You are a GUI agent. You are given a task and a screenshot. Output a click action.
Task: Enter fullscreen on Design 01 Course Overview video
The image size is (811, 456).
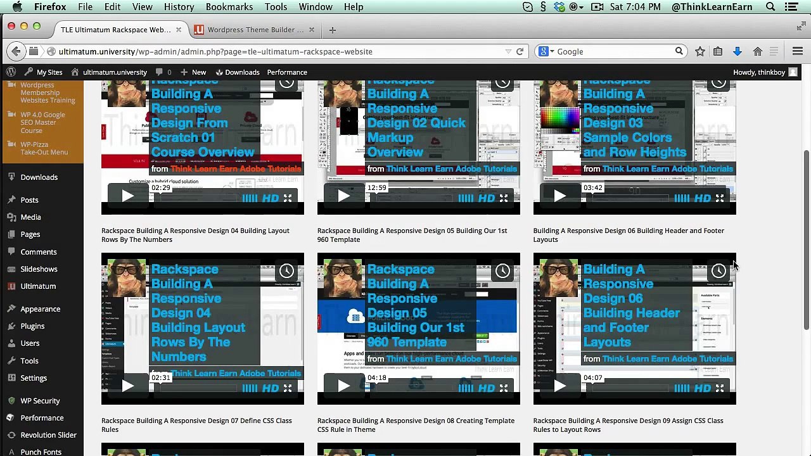coord(288,198)
